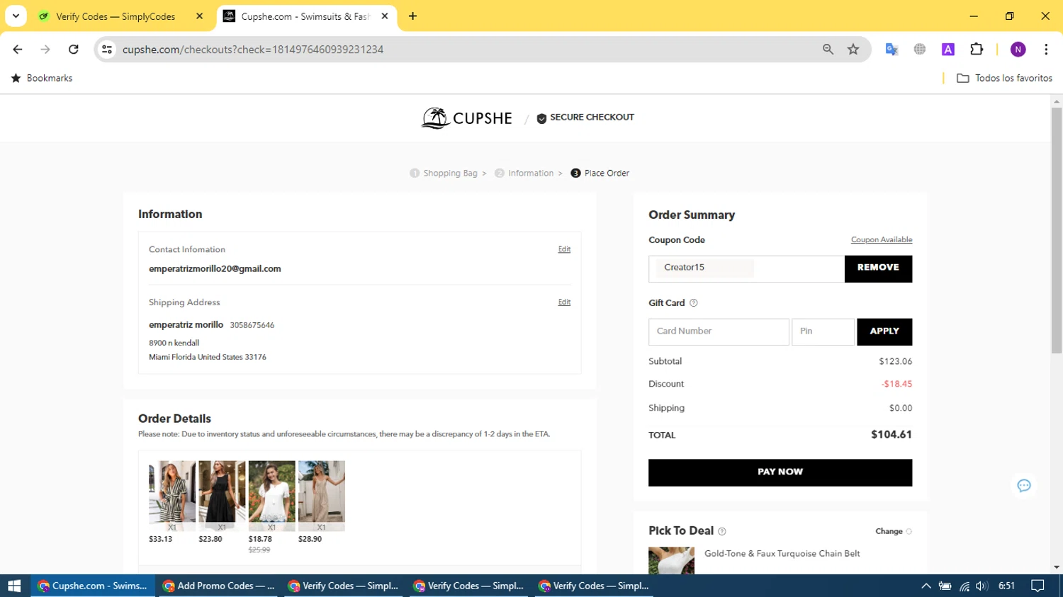Click the gift card Pin field

tap(823, 332)
